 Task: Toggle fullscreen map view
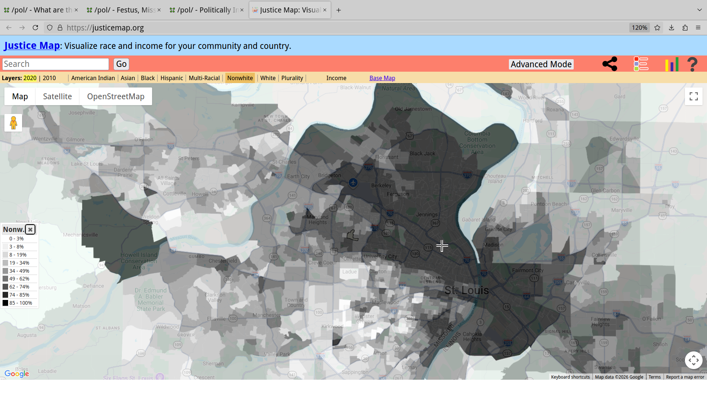(x=693, y=97)
